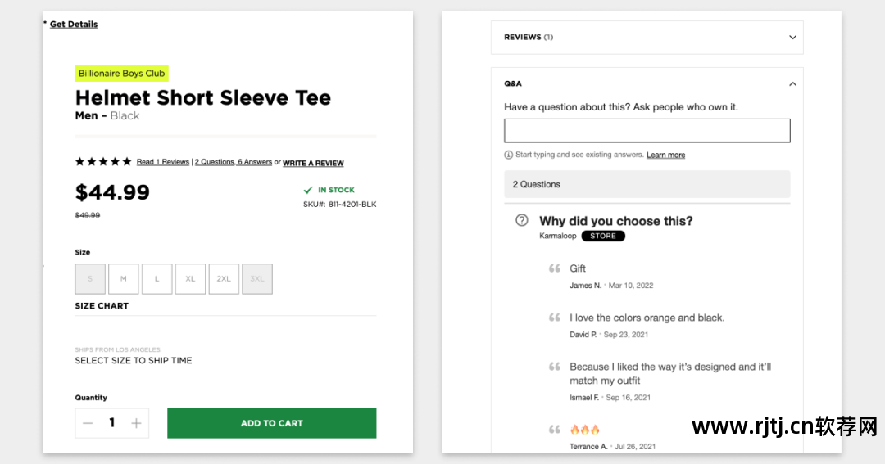The image size is (885, 464).
Task: Click answer text 'Gift'
Action: point(578,268)
